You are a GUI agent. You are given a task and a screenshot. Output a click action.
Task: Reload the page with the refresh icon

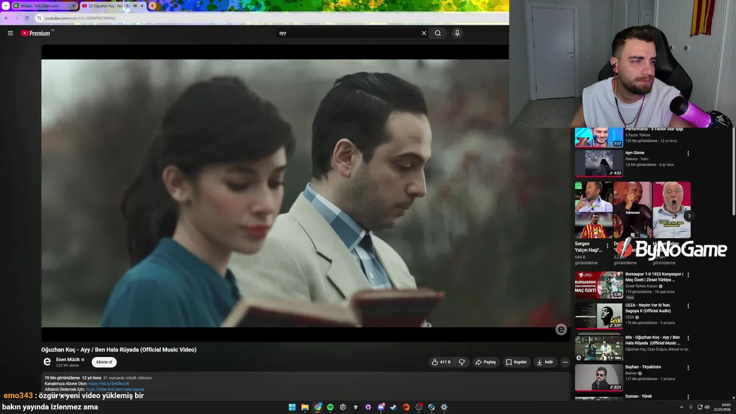(27, 18)
